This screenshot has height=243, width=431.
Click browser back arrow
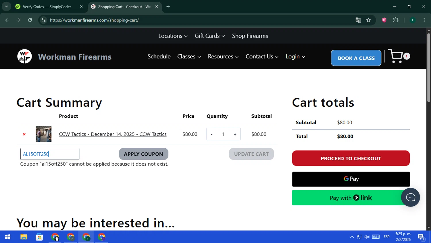(7, 20)
